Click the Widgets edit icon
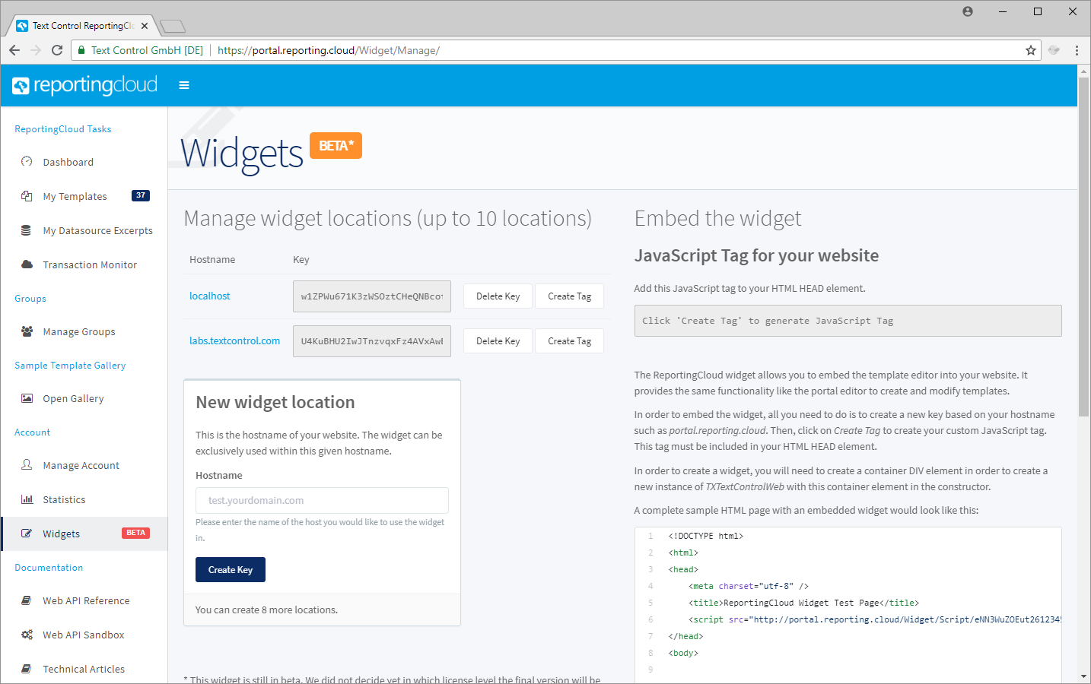 (27, 534)
